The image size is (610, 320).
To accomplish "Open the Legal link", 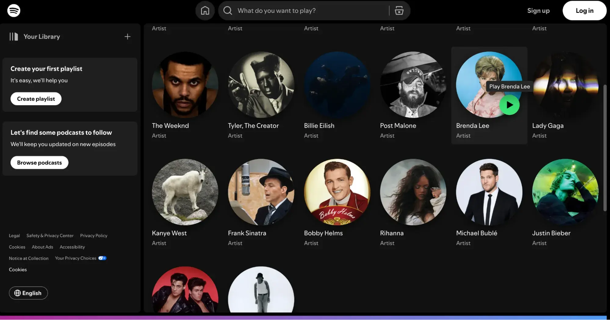I will (14, 236).
